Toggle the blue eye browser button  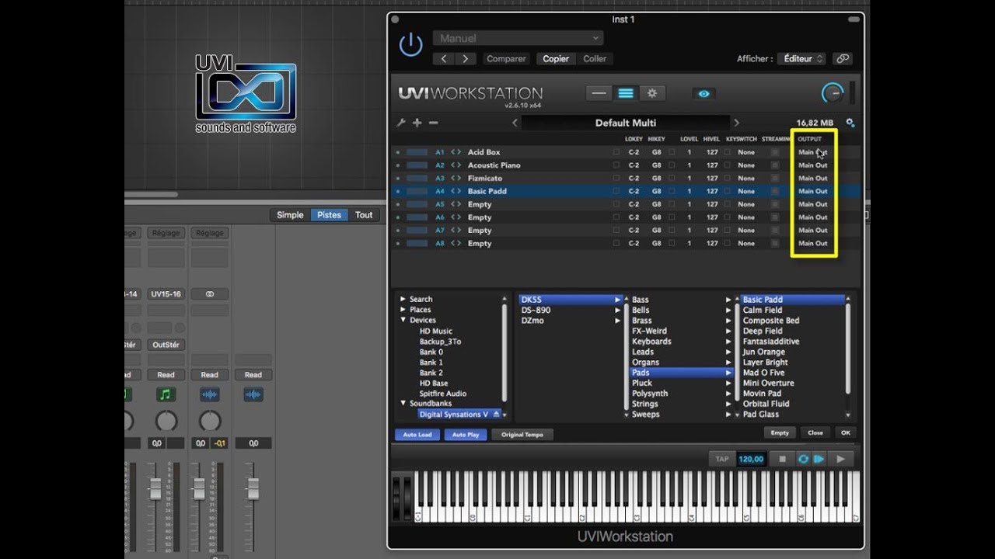(x=703, y=93)
